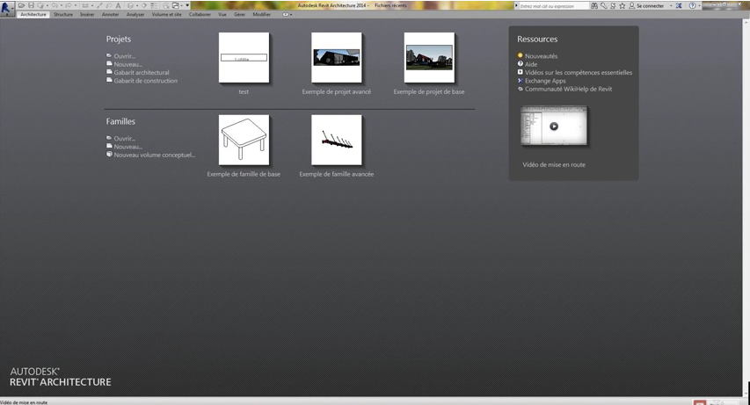Play the Vidéo de mise en route
The width and height of the screenshot is (750, 405).
pyautogui.click(x=554, y=127)
